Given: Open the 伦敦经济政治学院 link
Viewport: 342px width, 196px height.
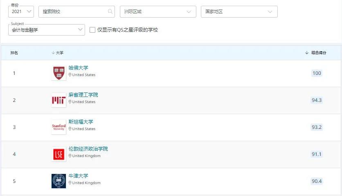Looking at the screenshot, I should coord(88,149).
